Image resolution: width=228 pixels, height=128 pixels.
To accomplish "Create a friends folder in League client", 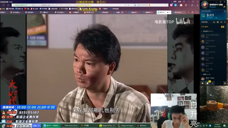I will [x=218, y=22].
